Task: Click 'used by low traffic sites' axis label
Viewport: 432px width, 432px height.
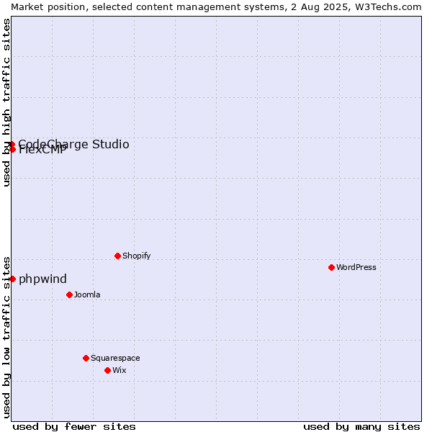Action: click(6, 338)
